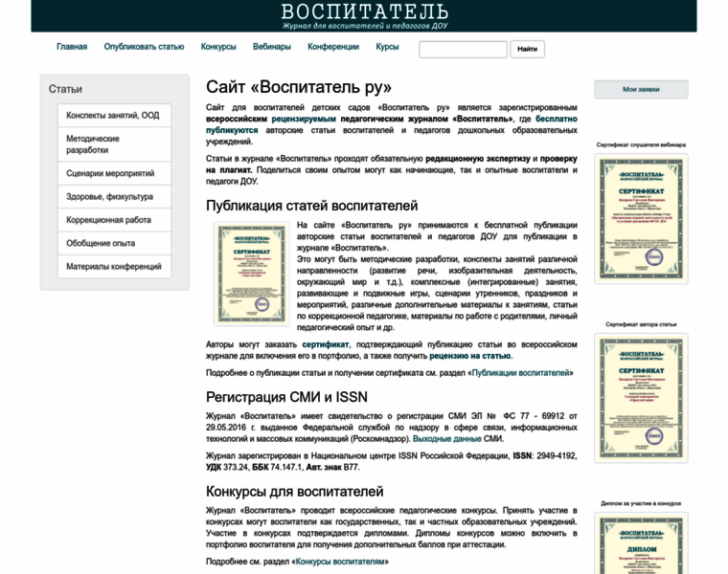Open the certificate thumbnail inside the article
This screenshot has height=574, width=728.
coord(252,274)
